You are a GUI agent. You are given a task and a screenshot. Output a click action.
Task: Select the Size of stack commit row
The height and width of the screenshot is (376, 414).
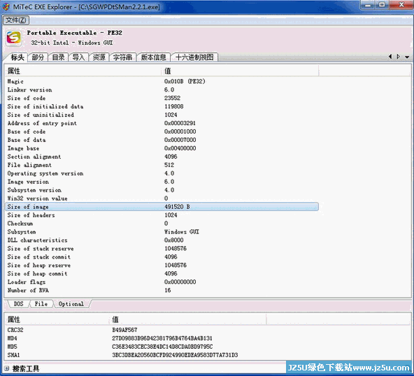tap(162, 256)
